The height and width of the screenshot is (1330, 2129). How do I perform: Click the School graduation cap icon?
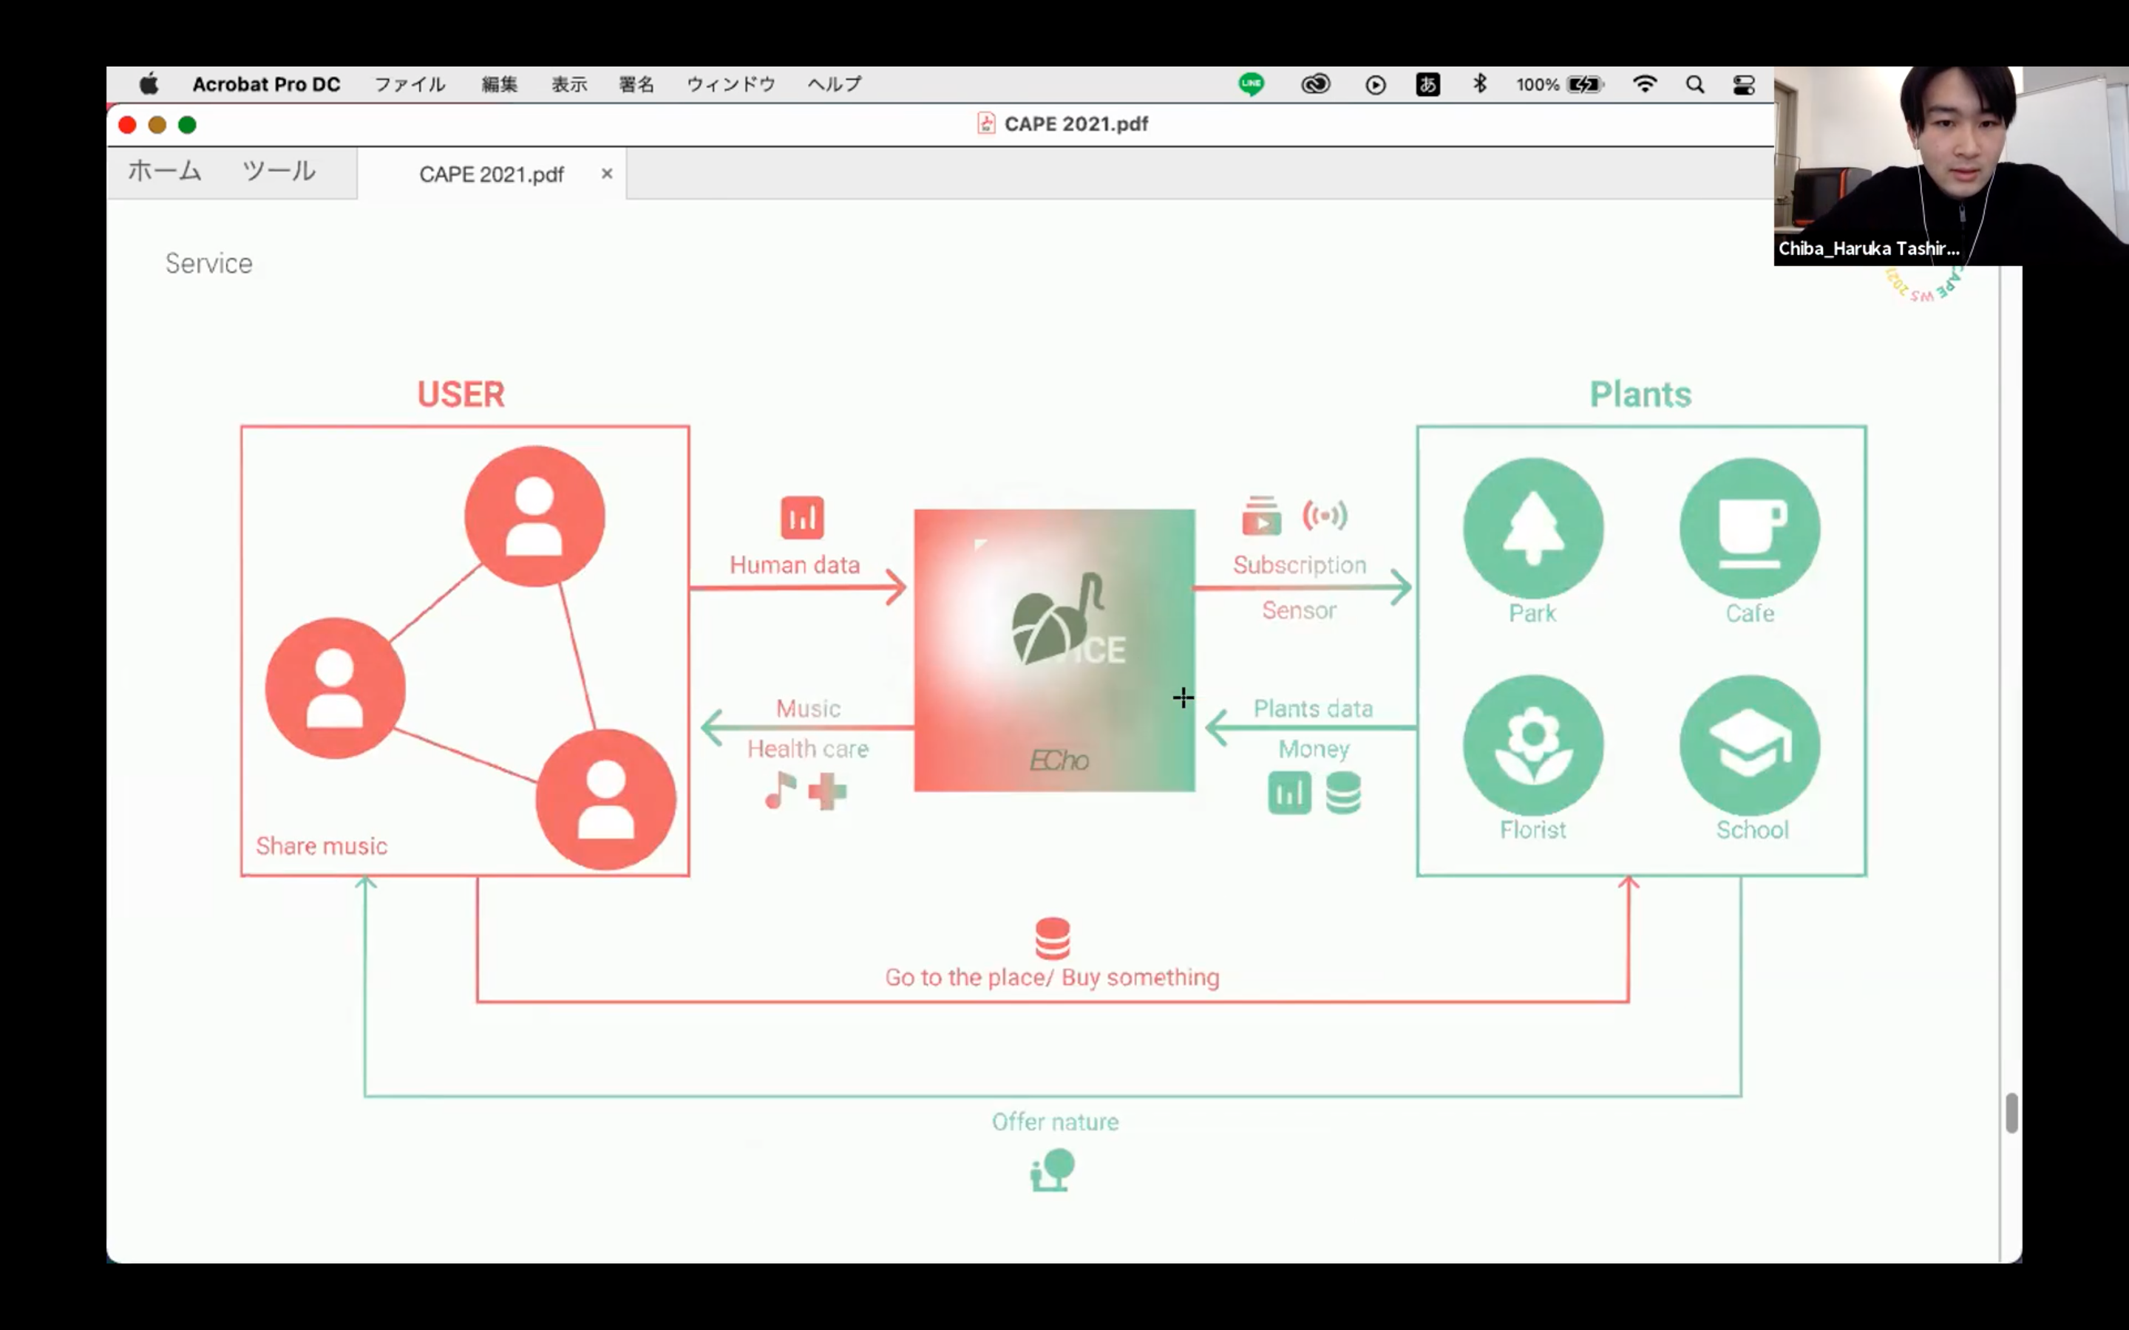click(x=1750, y=745)
